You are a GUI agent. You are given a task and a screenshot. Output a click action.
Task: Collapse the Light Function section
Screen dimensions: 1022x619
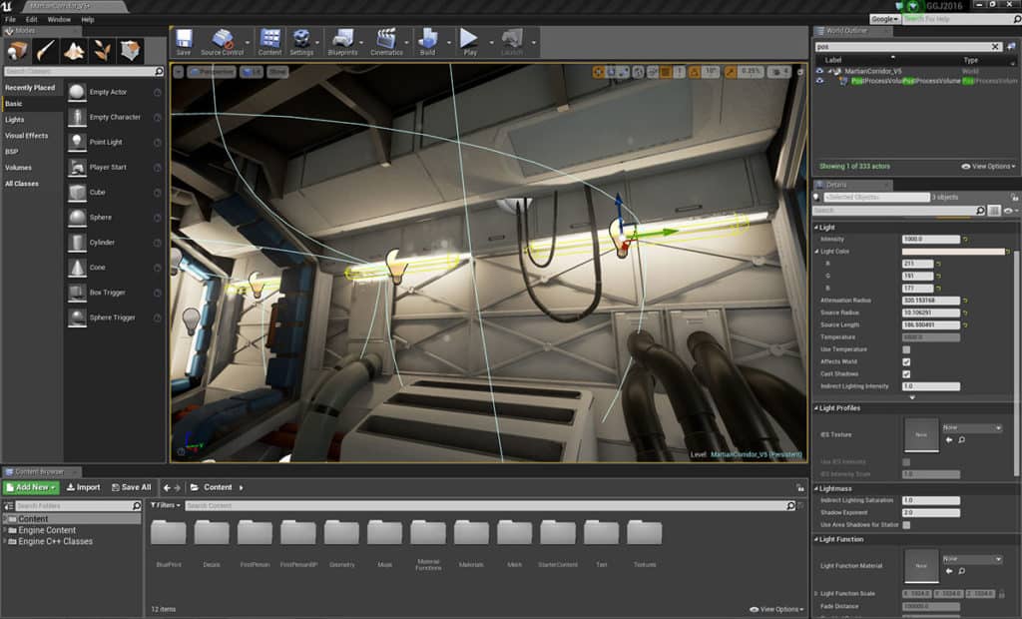click(x=816, y=539)
